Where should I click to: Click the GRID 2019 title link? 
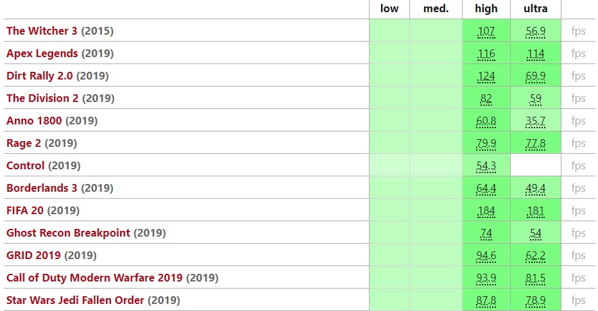[x=33, y=255]
